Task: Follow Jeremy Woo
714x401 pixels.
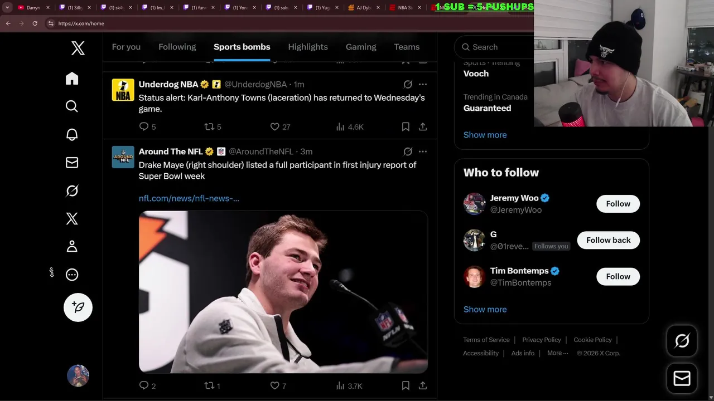Action: [x=618, y=204]
